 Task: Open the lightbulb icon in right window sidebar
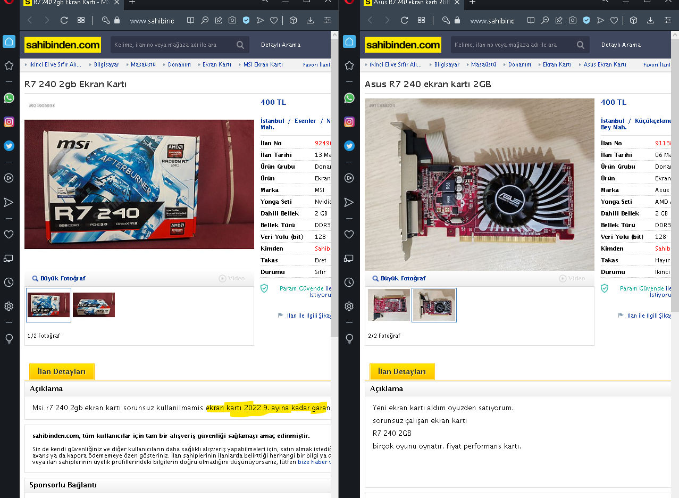(349, 338)
